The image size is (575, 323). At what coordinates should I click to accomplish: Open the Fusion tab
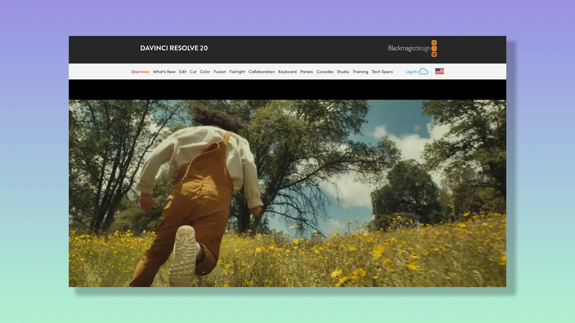tap(220, 72)
